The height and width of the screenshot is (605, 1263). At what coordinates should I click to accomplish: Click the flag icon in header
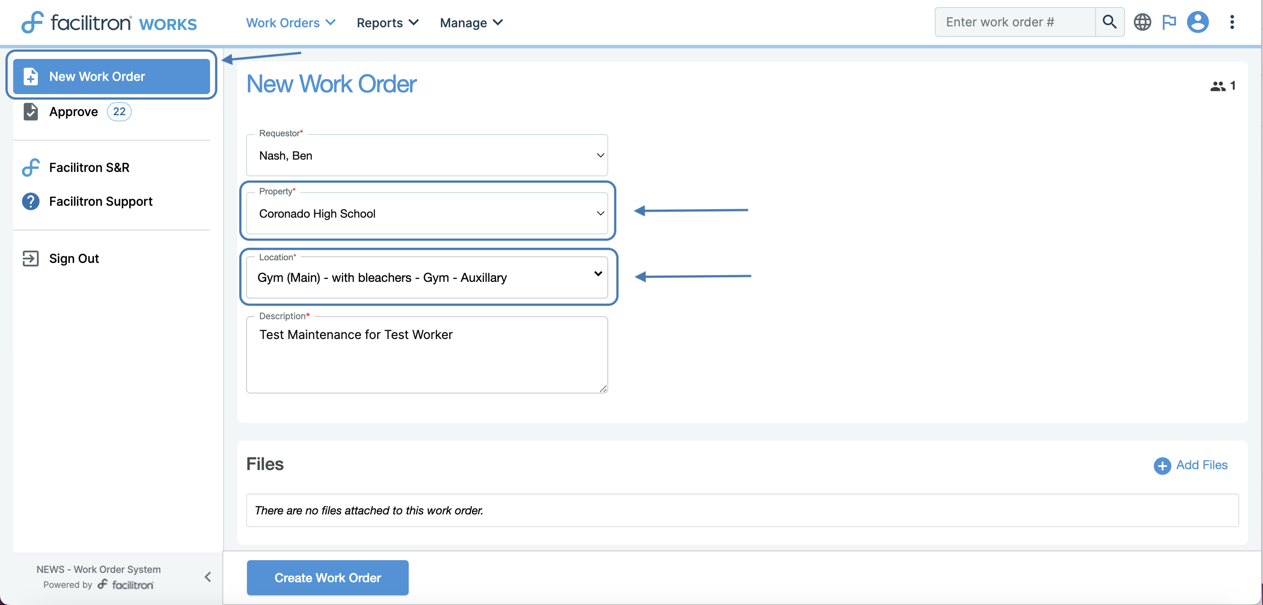click(x=1169, y=22)
